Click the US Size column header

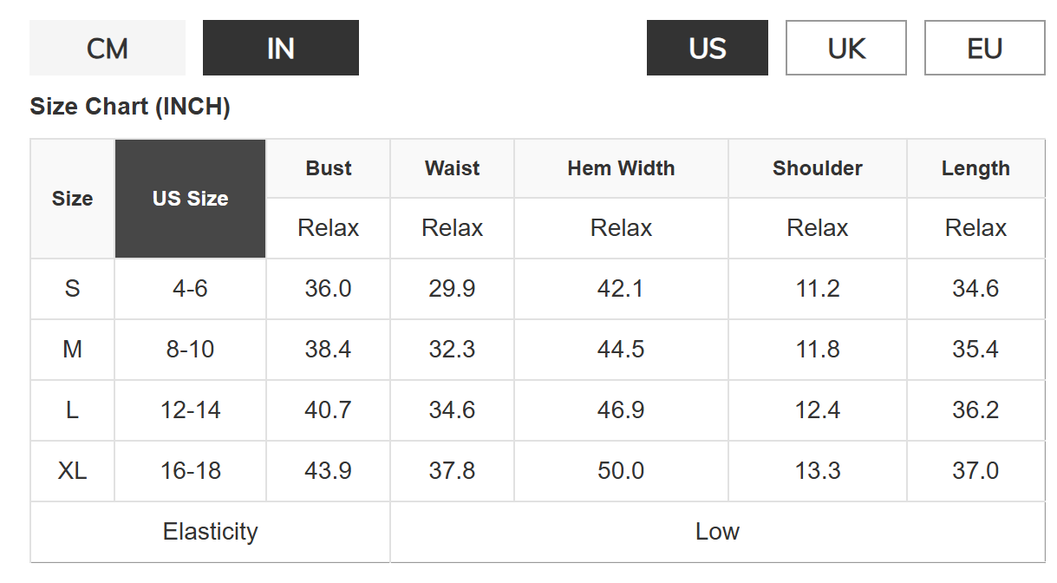(x=190, y=199)
